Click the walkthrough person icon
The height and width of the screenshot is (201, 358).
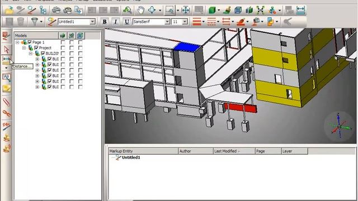[x=272, y=10]
